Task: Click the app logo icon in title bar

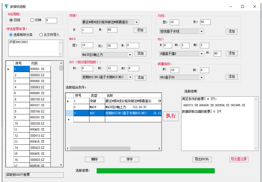Action: tap(6, 6)
